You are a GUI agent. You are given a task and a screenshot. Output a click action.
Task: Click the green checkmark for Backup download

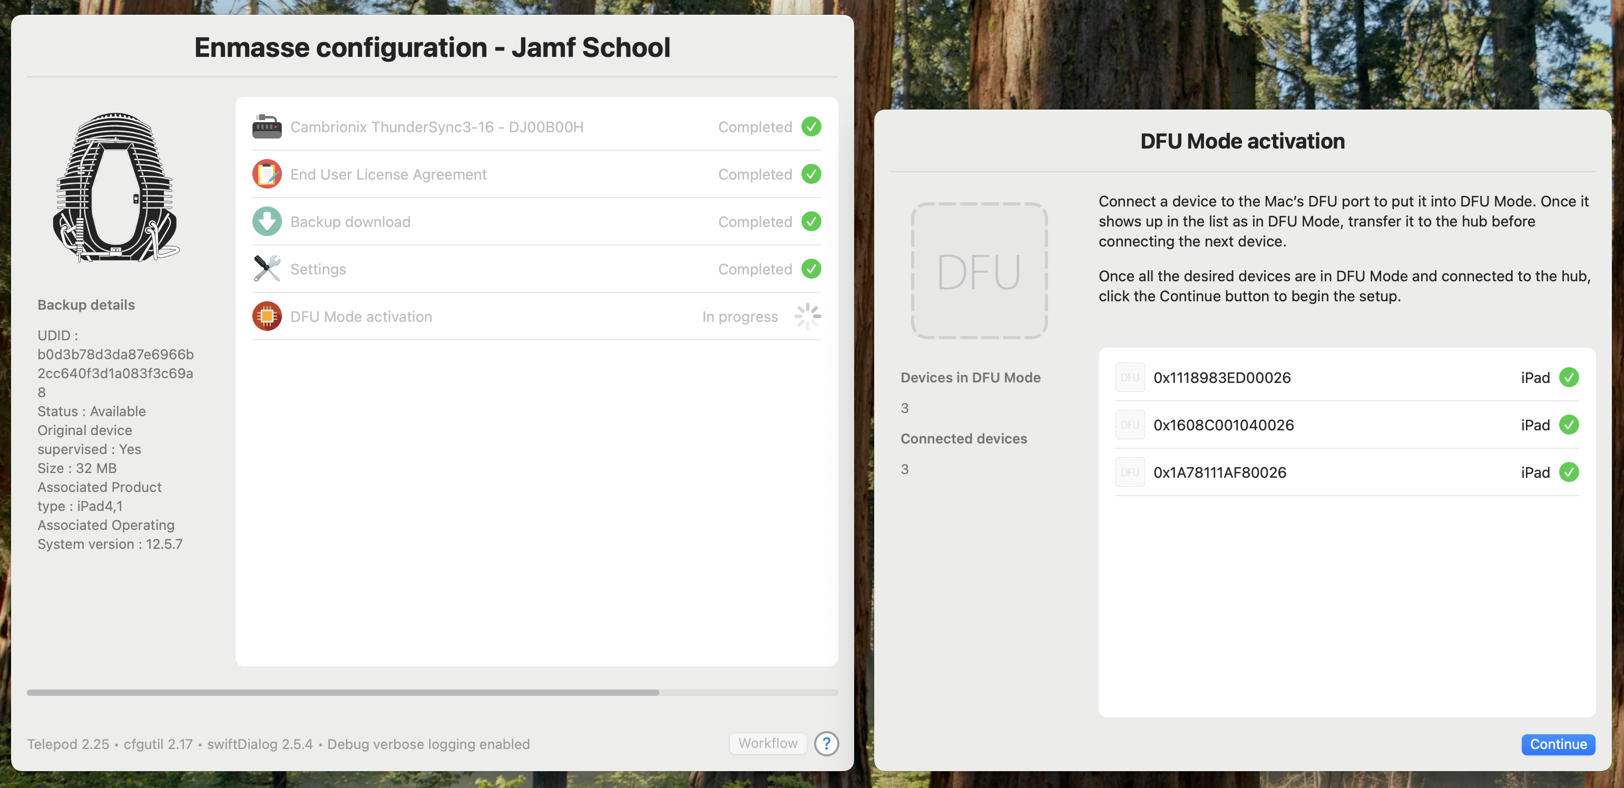point(811,221)
